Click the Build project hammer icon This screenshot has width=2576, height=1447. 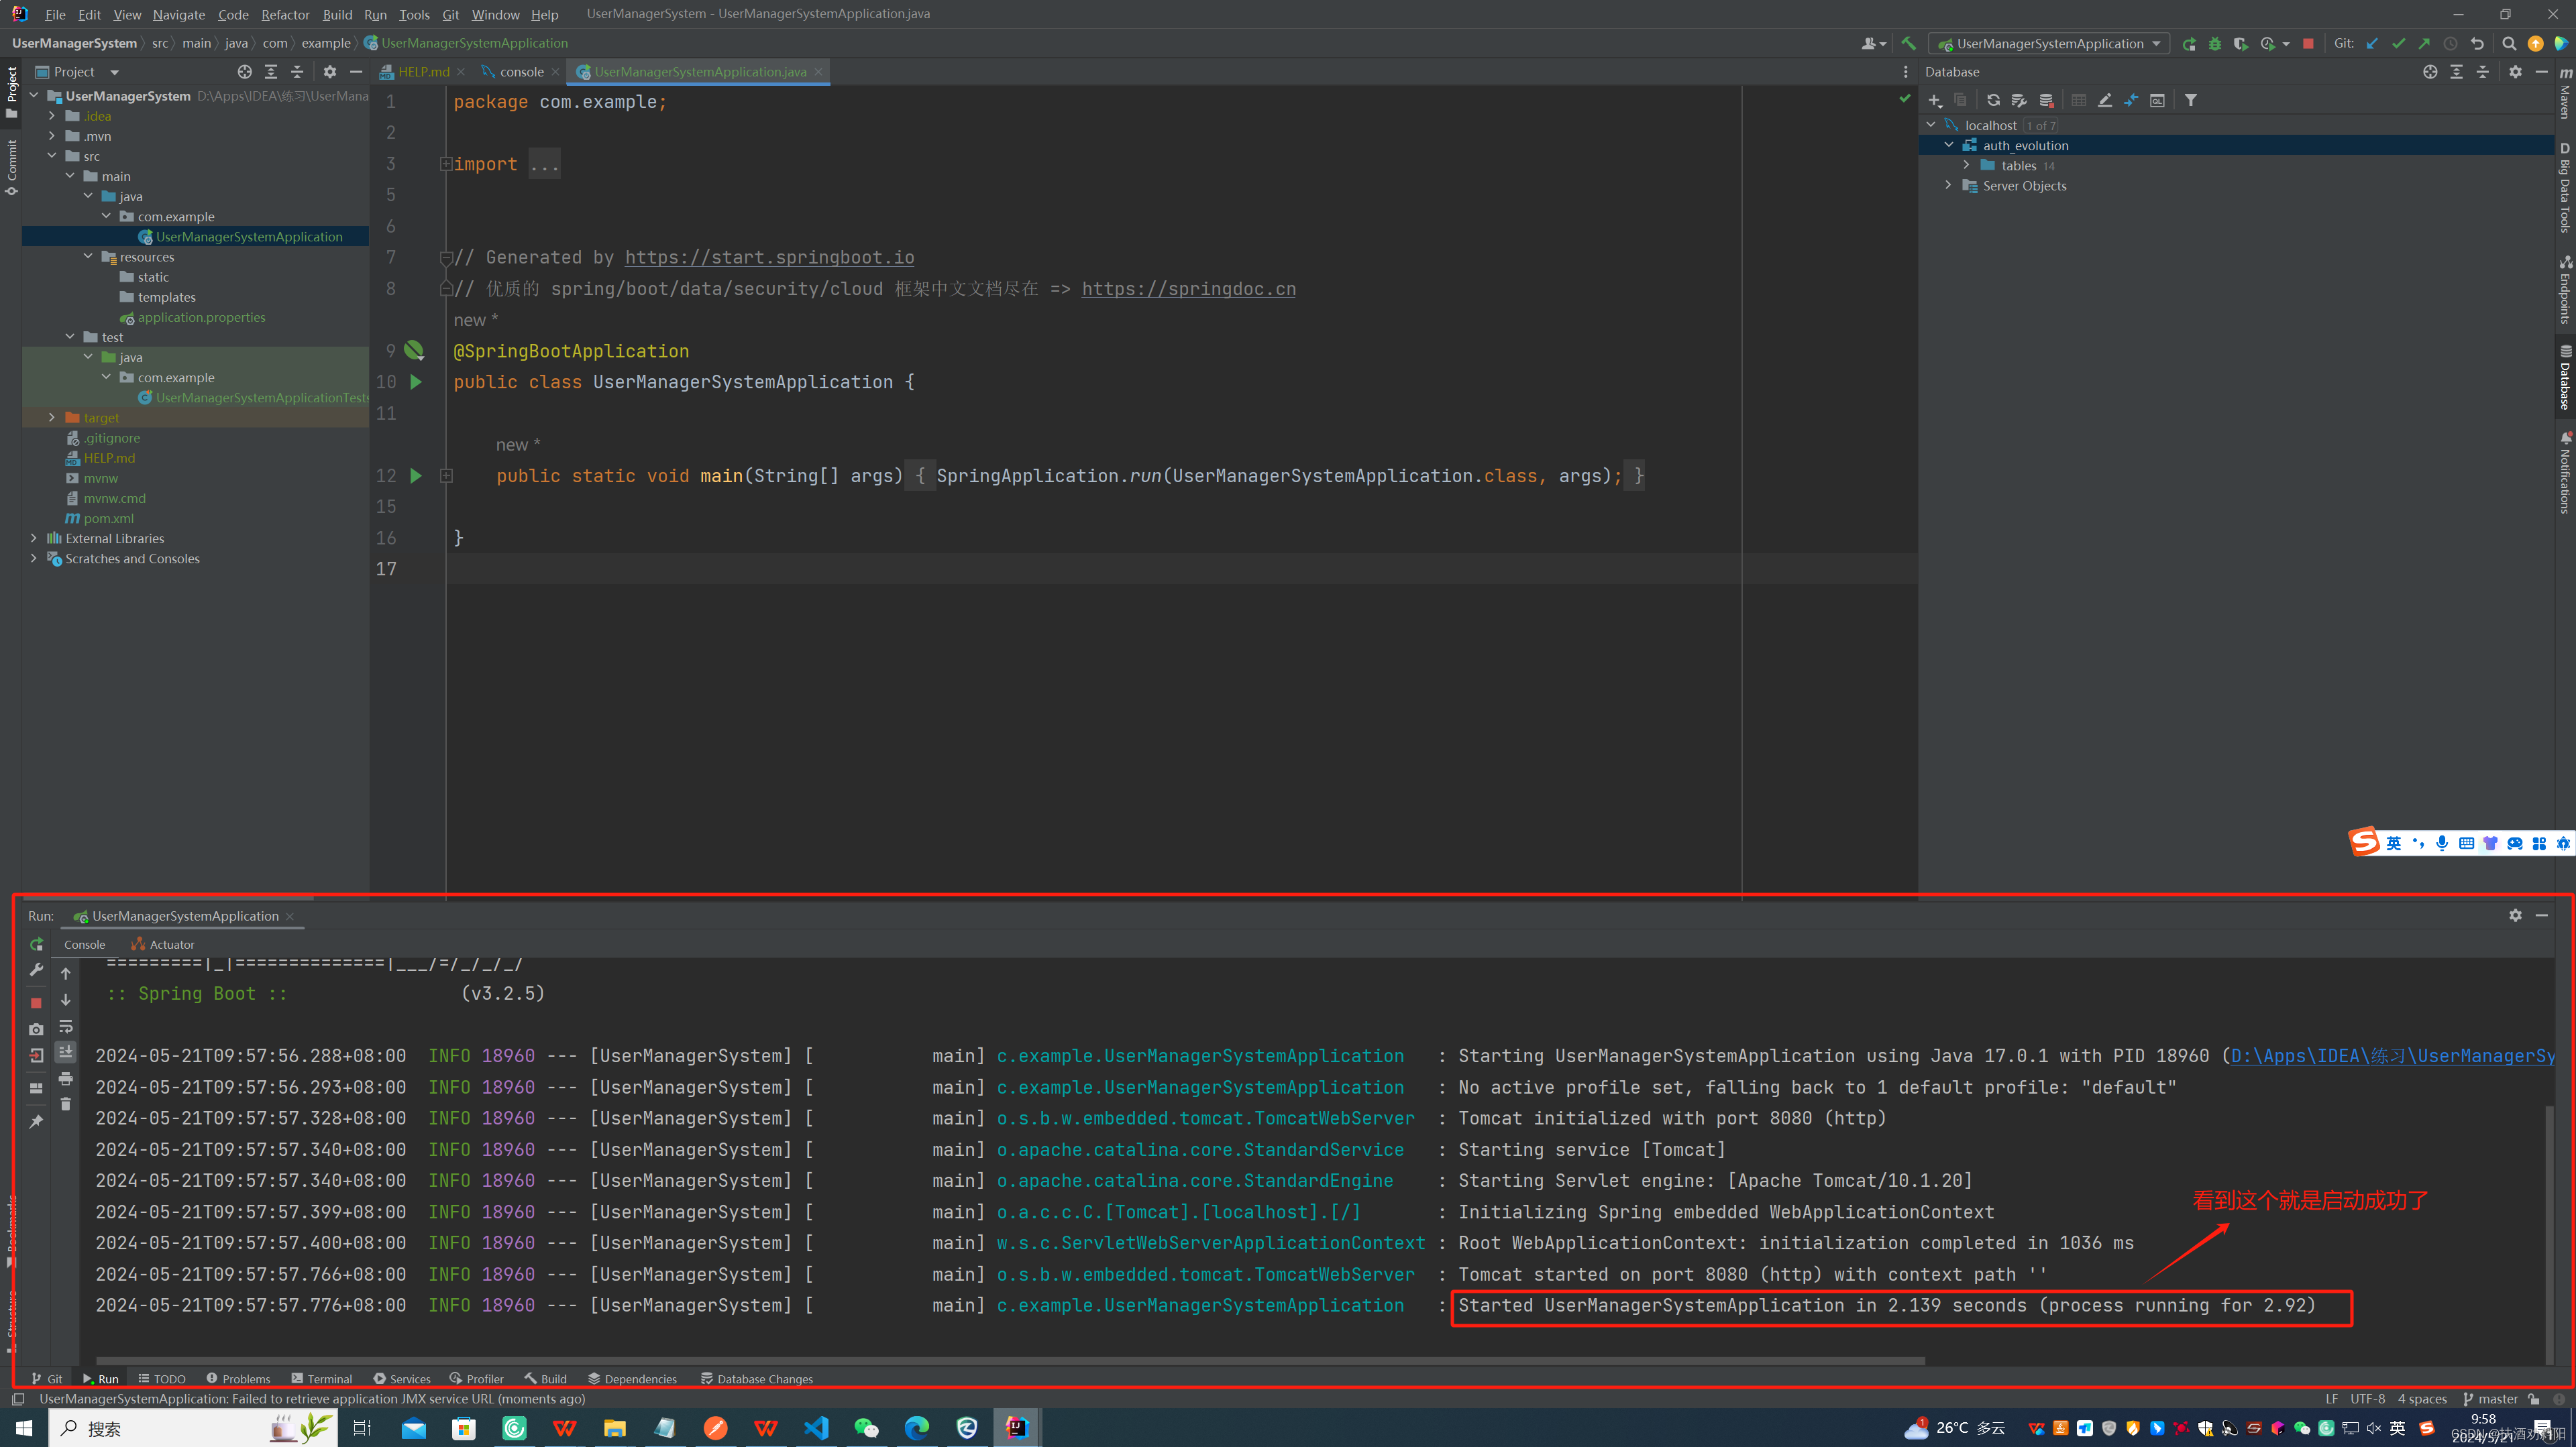(1908, 43)
